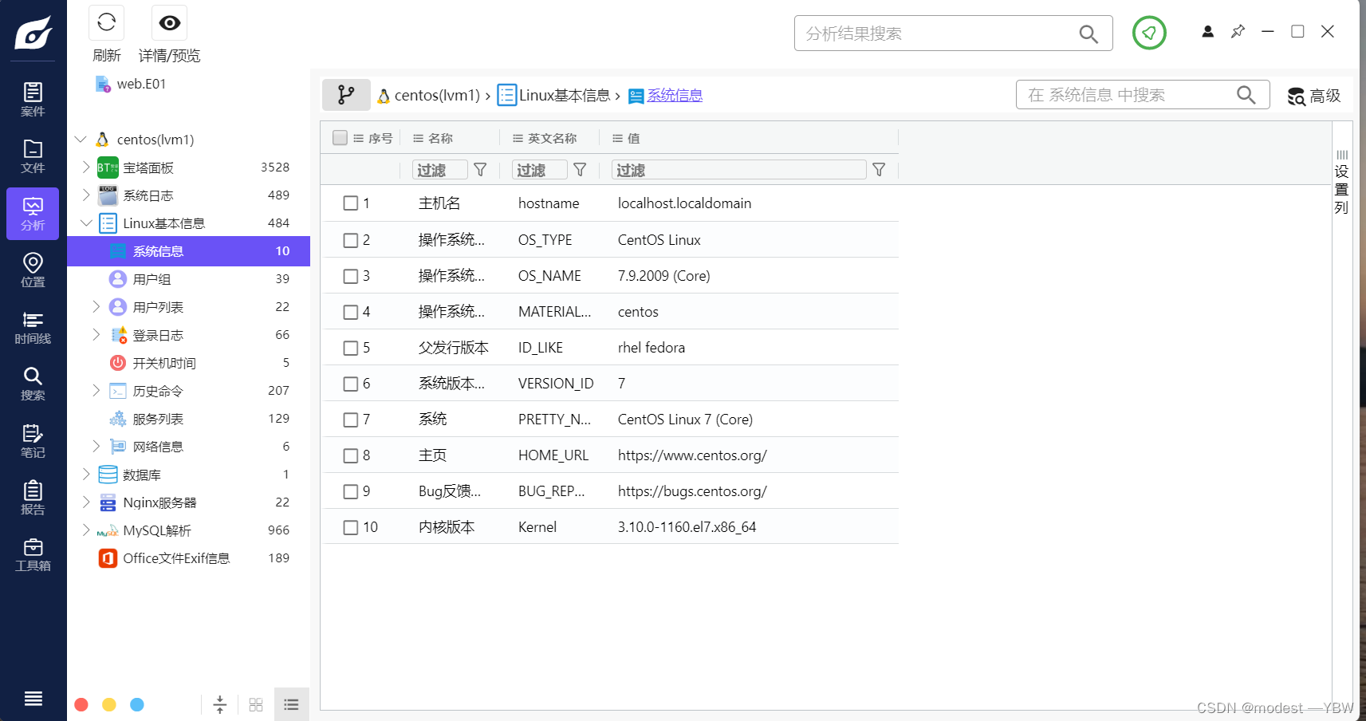Switch to the grid view icon

tap(256, 704)
